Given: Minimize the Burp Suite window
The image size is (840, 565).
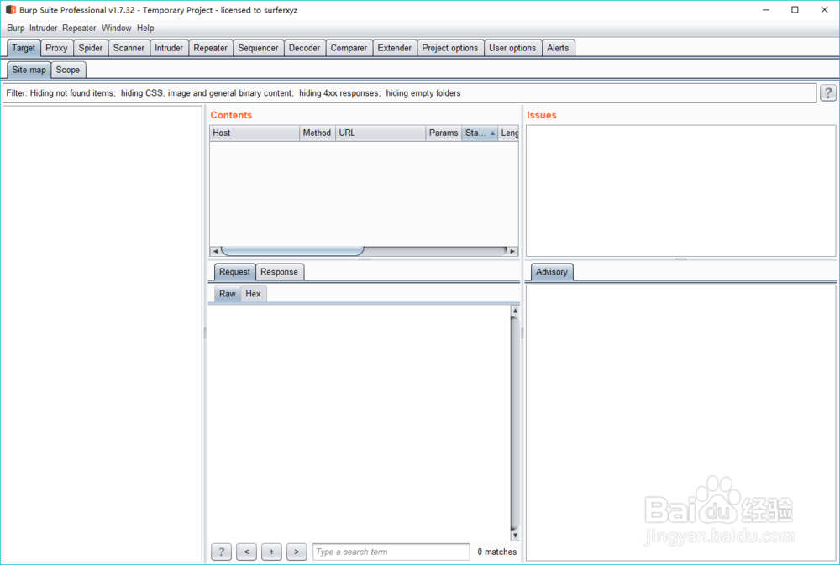Looking at the screenshot, I should (x=766, y=9).
